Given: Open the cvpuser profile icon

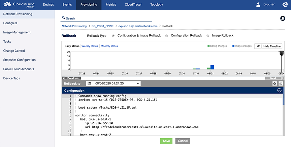Looking at the screenshot, I should pyautogui.click(x=258, y=5).
